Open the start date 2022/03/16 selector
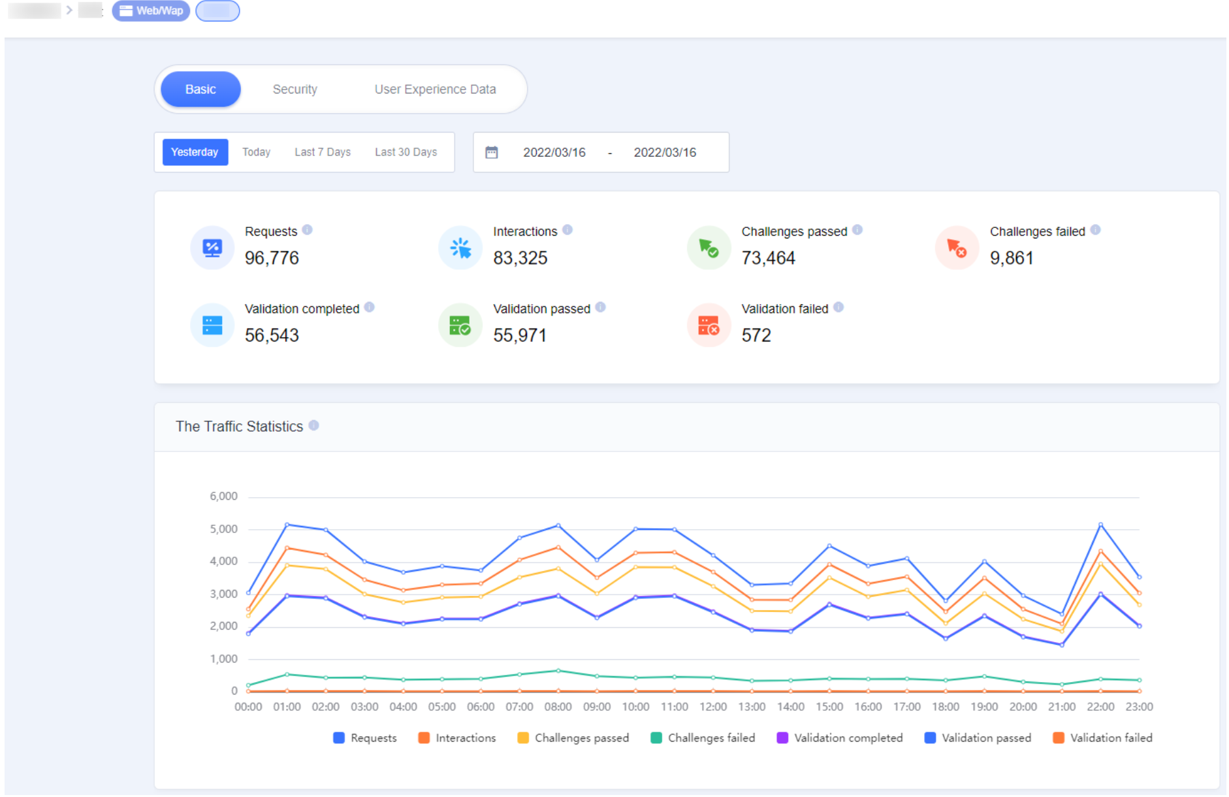The height and width of the screenshot is (797, 1229). point(554,152)
